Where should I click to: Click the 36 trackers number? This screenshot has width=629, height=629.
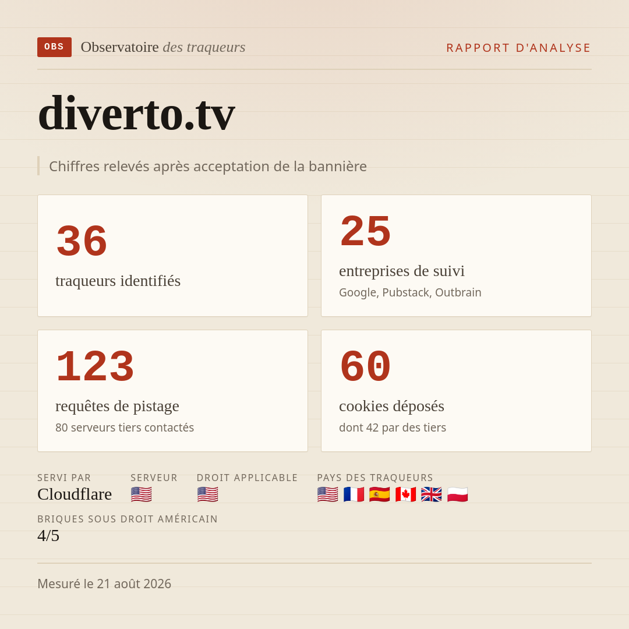tap(82, 241)
